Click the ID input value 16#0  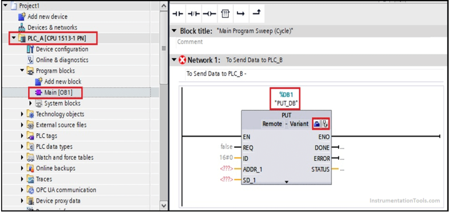pyautogui.click(x=226, y=158)
